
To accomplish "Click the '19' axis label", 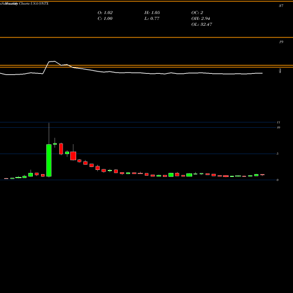I will coord(281,42).
